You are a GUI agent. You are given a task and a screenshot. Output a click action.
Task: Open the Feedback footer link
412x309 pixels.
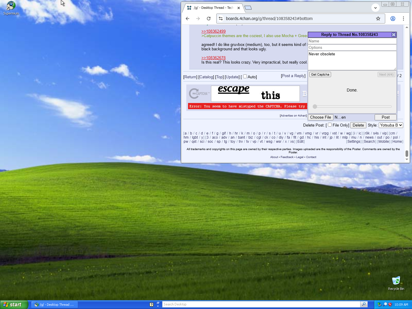tap(287, 157)
